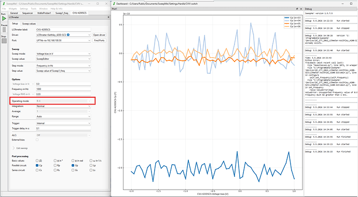The height and width of the screenshot is (197, 358).
Task: Open the Window menu
Action: pos(44,9)
